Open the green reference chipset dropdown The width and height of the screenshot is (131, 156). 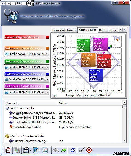tap(26, 67)
